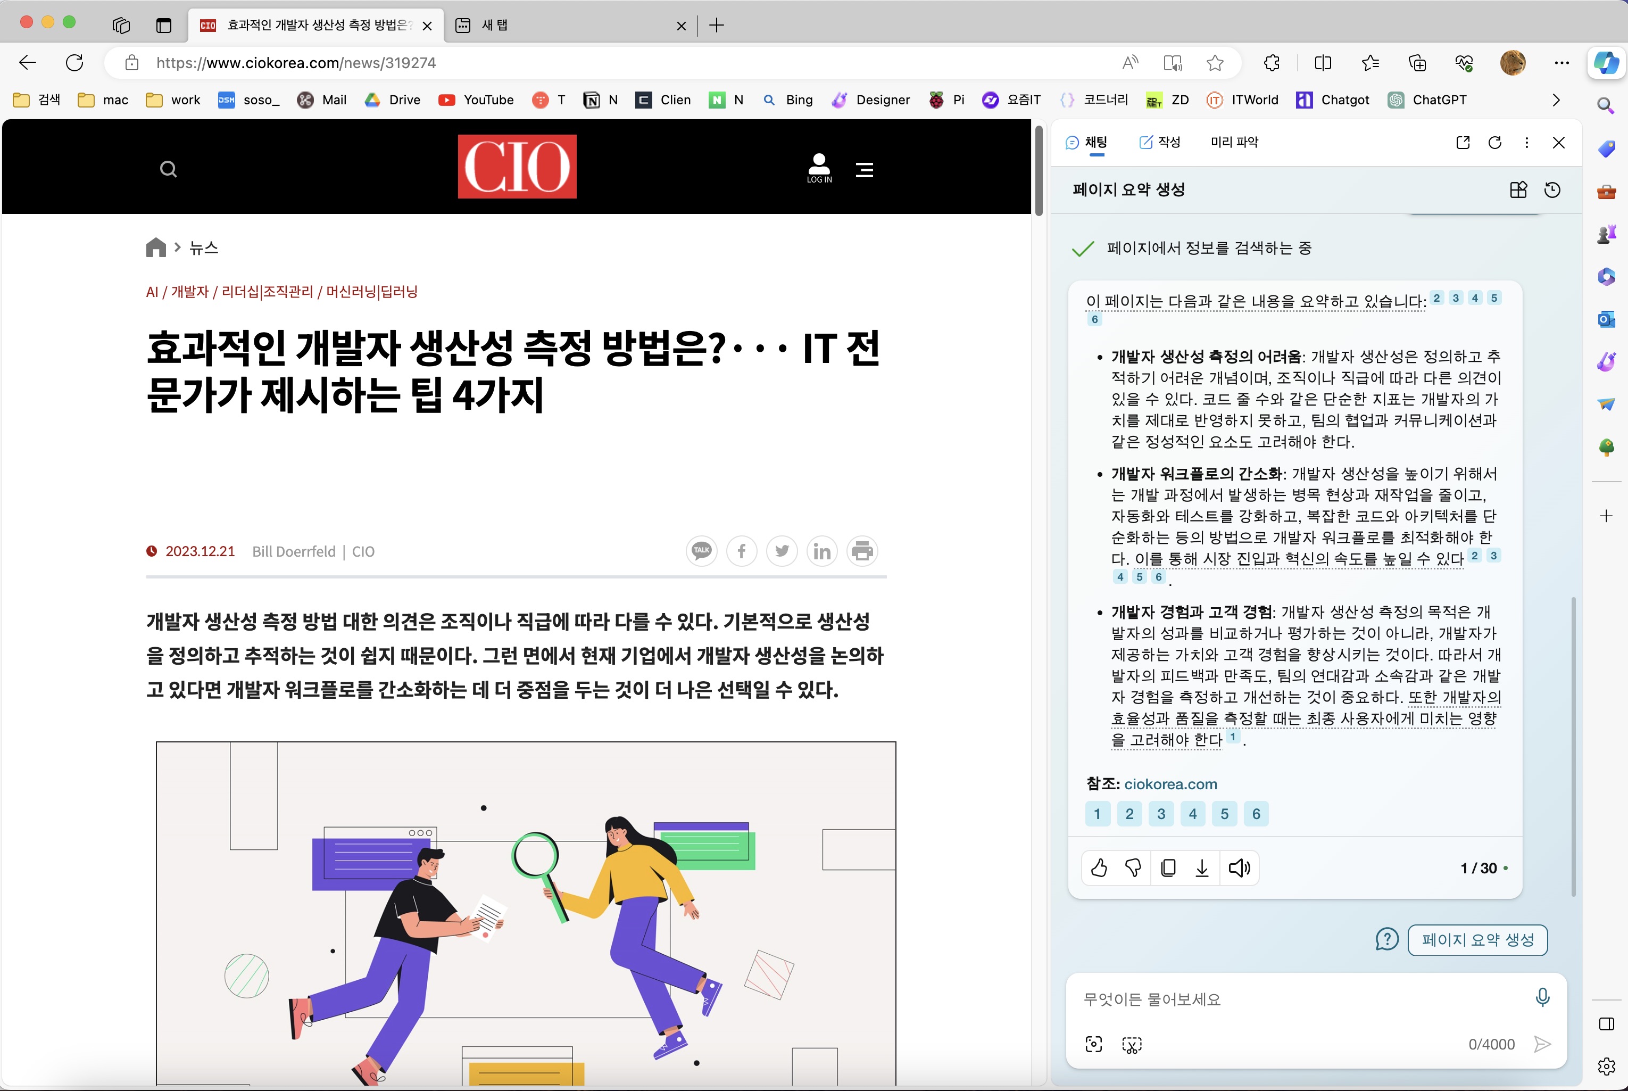
Task: Click the thumbs down feedback icon
Action: (x=1133, y=867)
